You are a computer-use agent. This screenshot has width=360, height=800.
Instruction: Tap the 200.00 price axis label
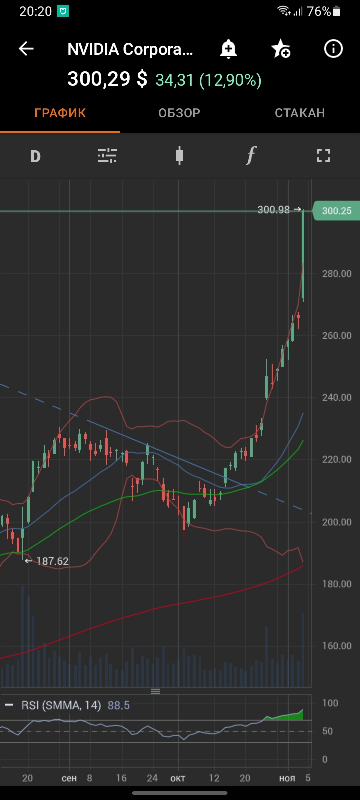(x=337, y=522)
